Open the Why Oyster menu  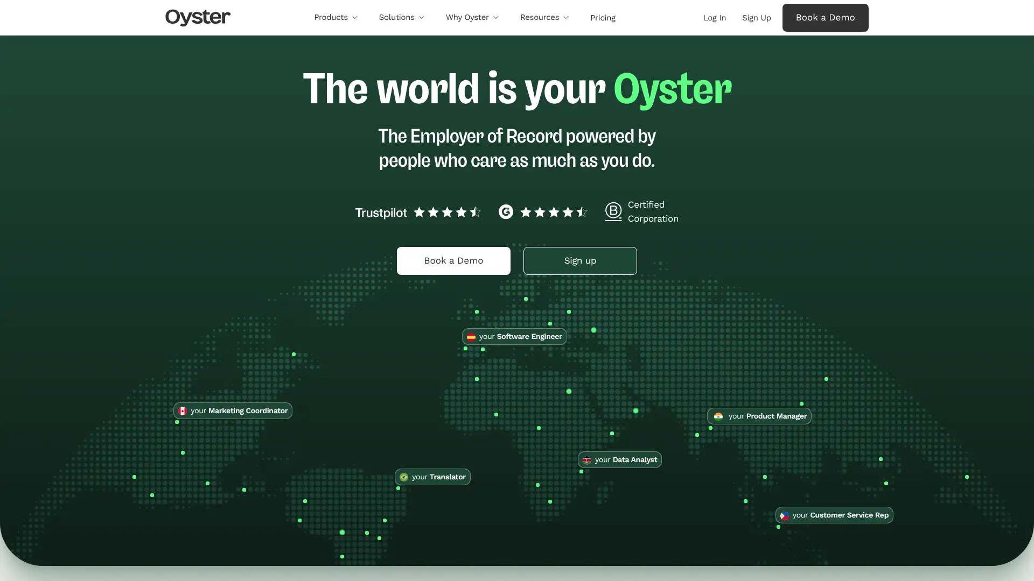(472, 17)
